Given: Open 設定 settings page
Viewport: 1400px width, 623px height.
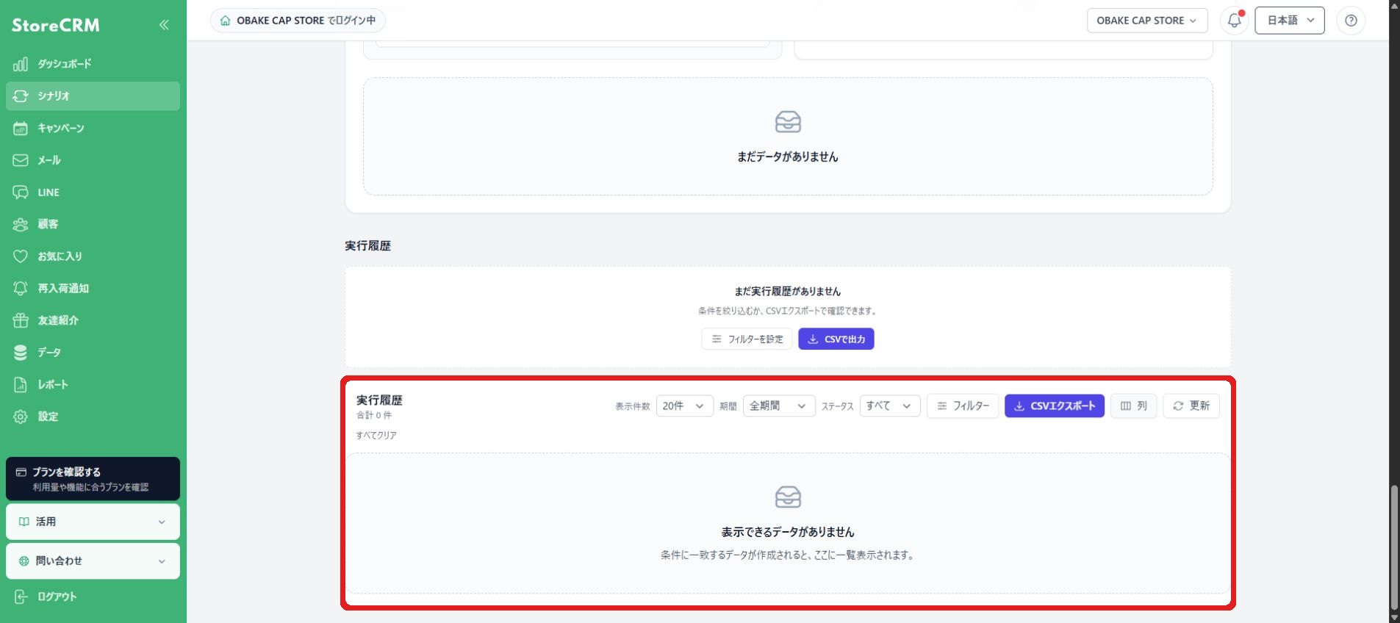Looking at the screenshot, I should 93,417.
